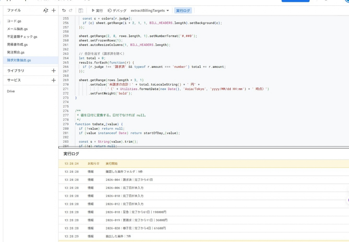
Task: Sort files alphabetically with the AZ icon
Action: pos(46,11)
